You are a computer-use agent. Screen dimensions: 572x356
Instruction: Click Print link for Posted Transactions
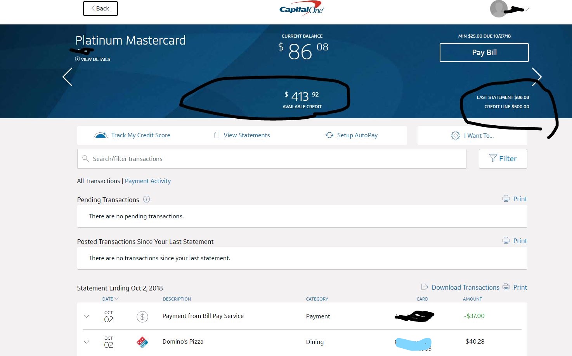click(x=520, y=241)
